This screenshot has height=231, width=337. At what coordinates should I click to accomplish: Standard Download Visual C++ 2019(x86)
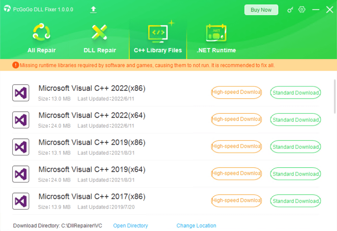(295, 147)
